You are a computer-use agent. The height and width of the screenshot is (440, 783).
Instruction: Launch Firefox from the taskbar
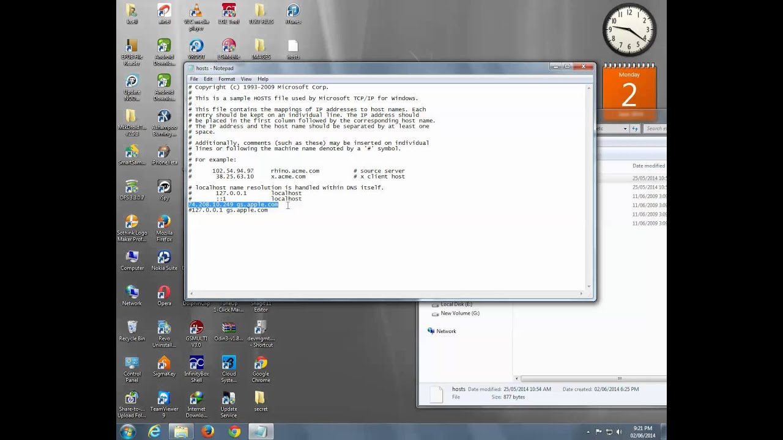point(207,431)
